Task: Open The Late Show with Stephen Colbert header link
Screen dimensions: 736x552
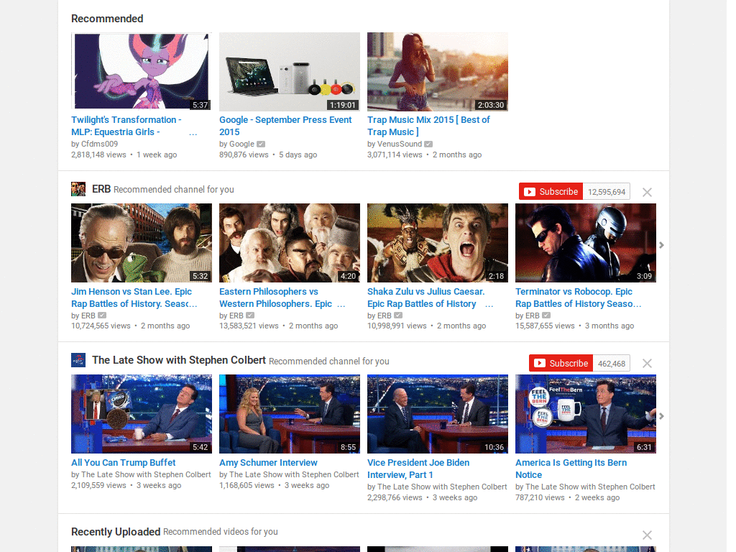Action: [x=179, y=360]
